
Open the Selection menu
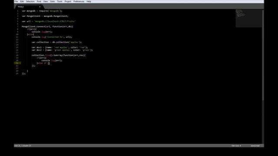point(30,1)
